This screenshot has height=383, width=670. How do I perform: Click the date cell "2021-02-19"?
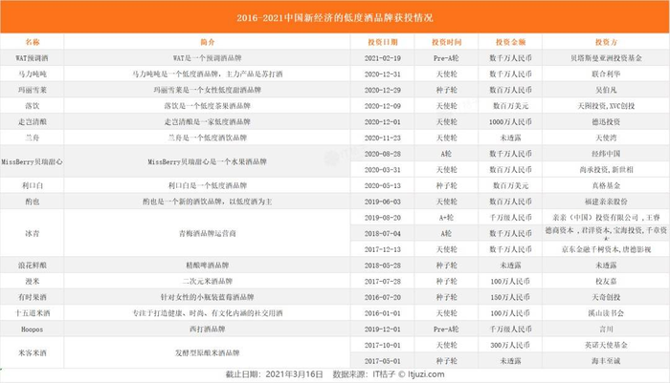coord(383,58)
